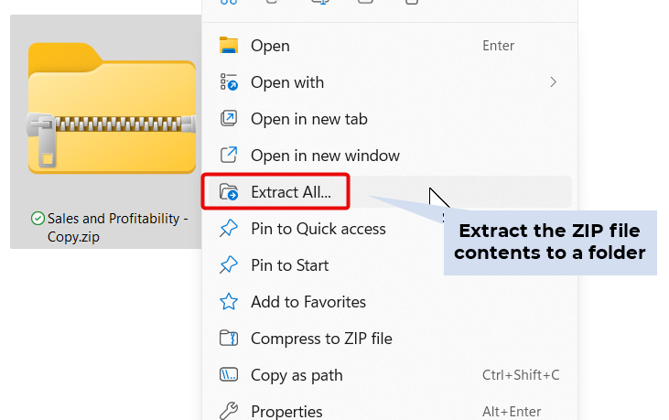Expand the Open with submenu arrow

coord(553,82)
